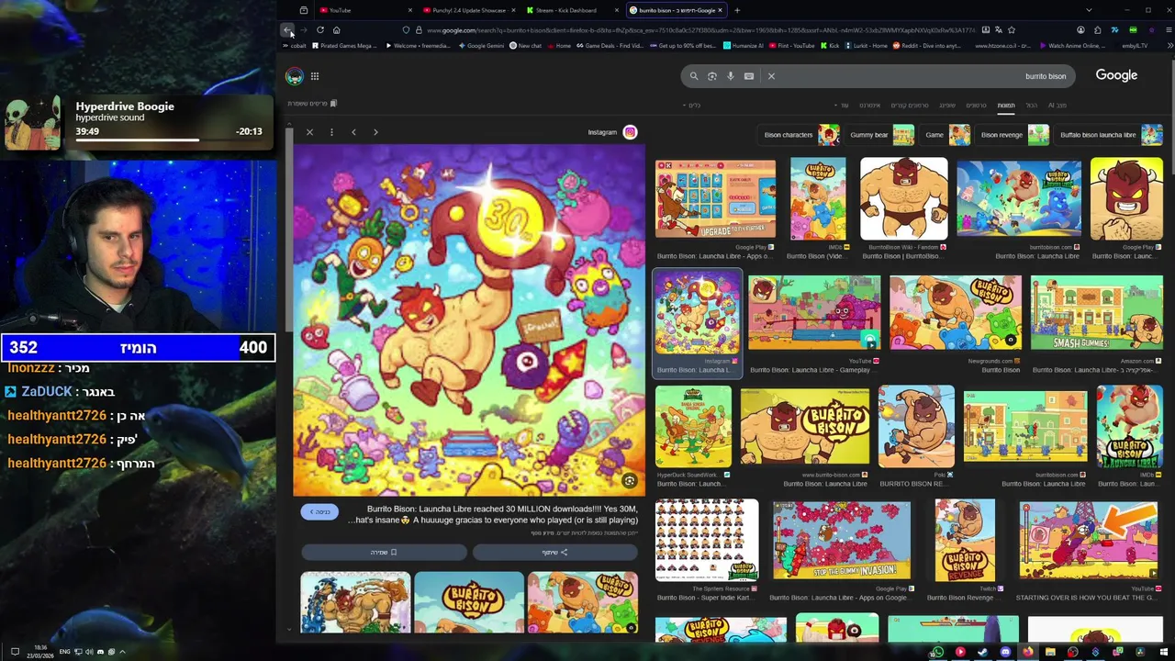Select the 'Buffalo bison launcha libre' chip
The height and width of the screenshot is (661, 1175).
click(1110, 135)
